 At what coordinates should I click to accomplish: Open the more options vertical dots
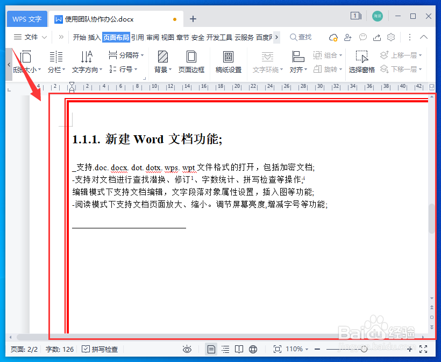pyautogui.click(x=409, y=37)
